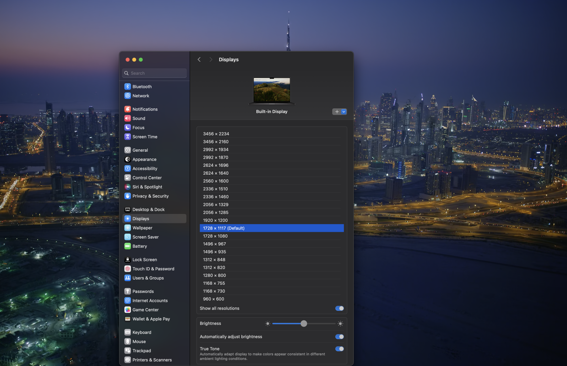The height and width of the screenshot is (366, 567).
Task: Click the magnifier icon in Search
Action: pyautogui.click(x=126, y=73)
